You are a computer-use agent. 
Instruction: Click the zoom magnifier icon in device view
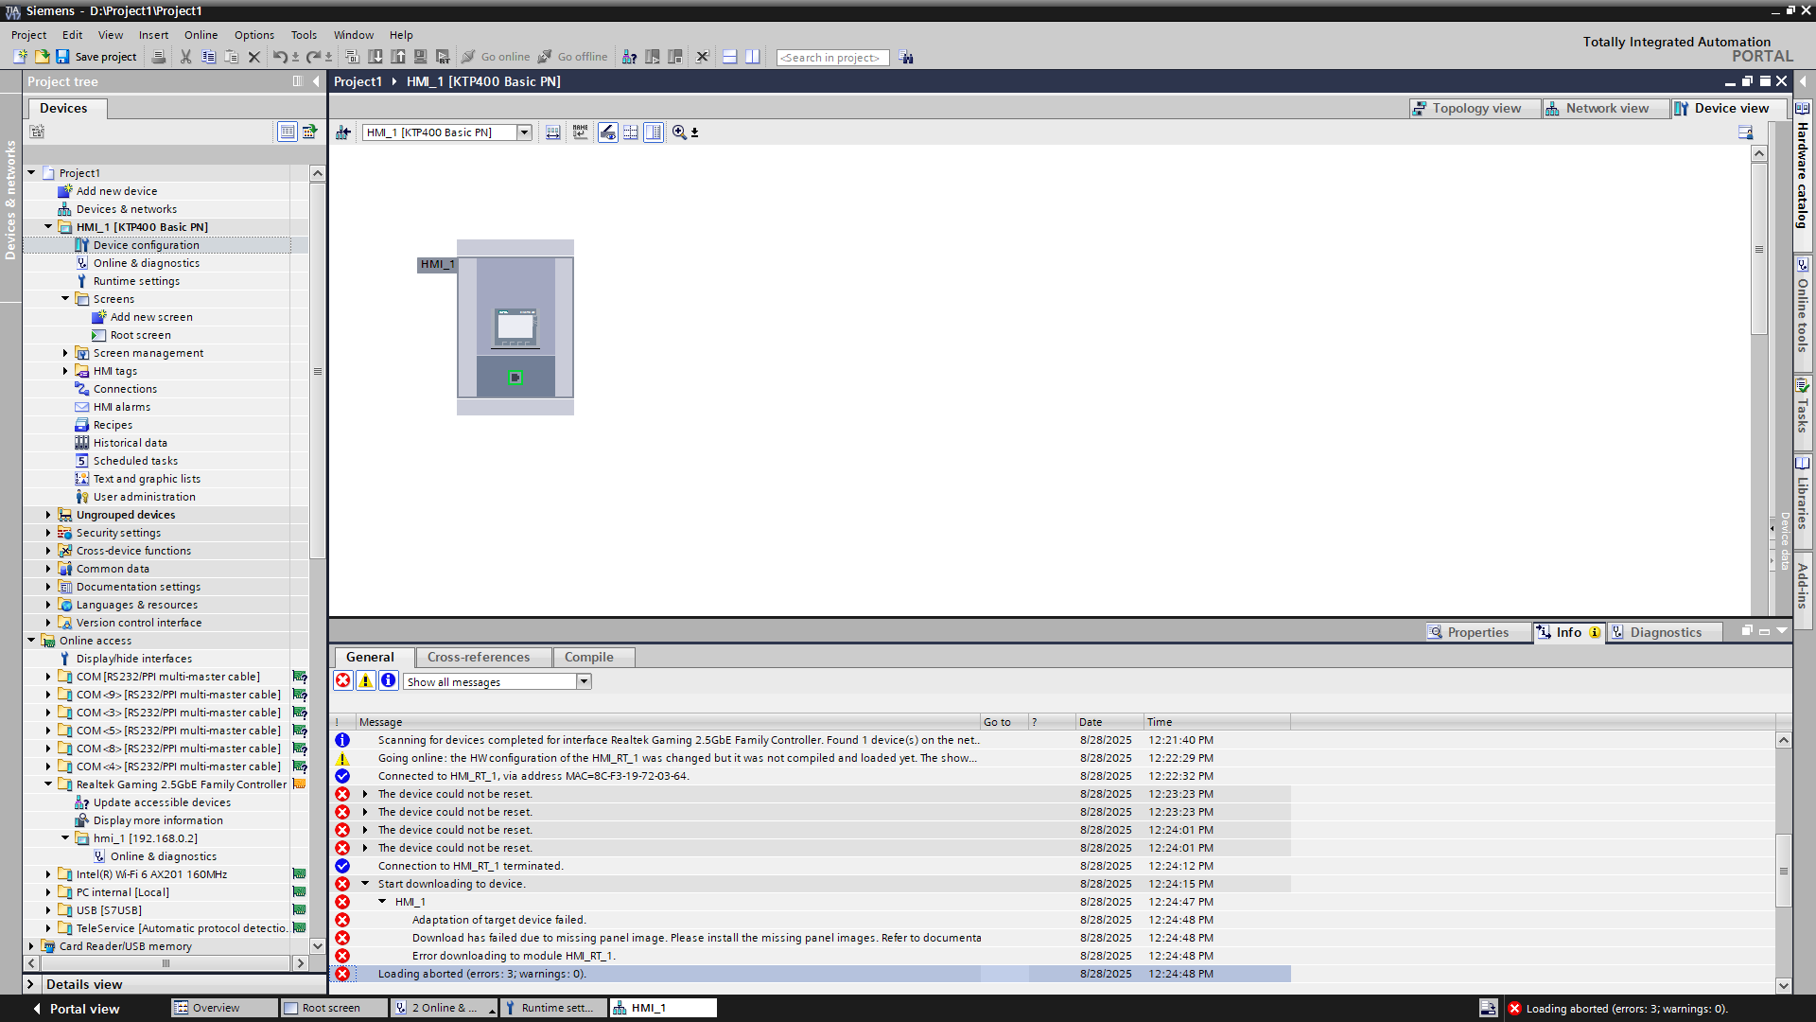(x=679, y=132)
